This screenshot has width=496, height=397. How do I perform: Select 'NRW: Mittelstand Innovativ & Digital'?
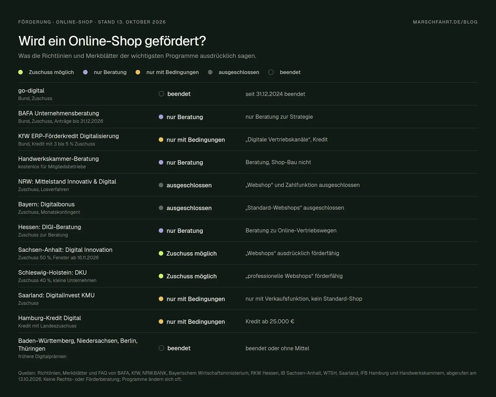pyautogui.click(x=67, y=181)
